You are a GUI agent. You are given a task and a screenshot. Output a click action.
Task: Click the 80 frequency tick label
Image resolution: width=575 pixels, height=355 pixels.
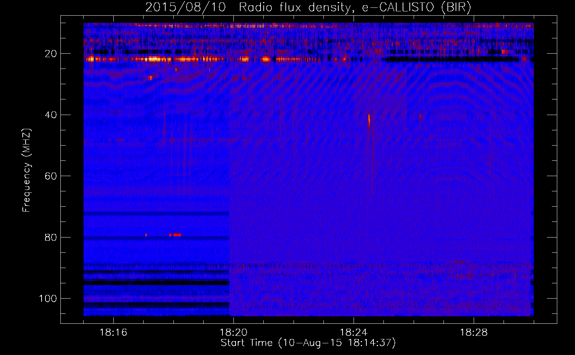(51, 237)
